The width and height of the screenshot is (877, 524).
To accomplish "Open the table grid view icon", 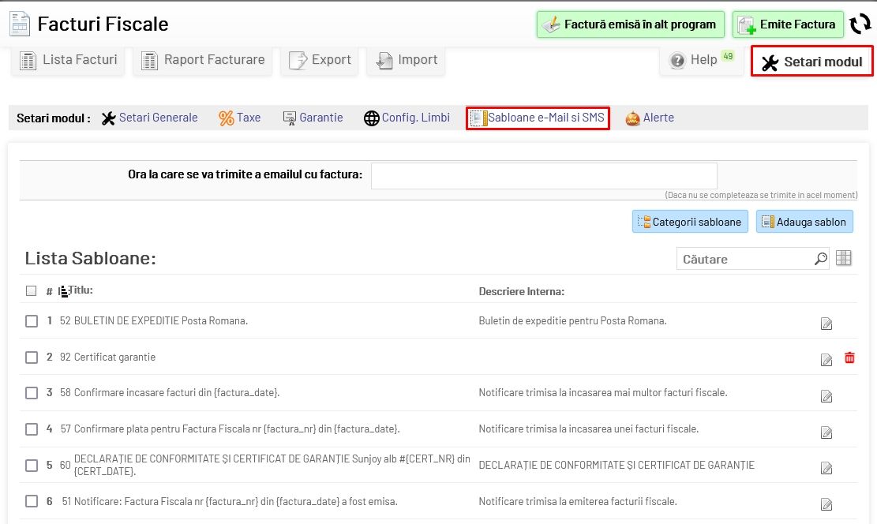I will 843,258.
